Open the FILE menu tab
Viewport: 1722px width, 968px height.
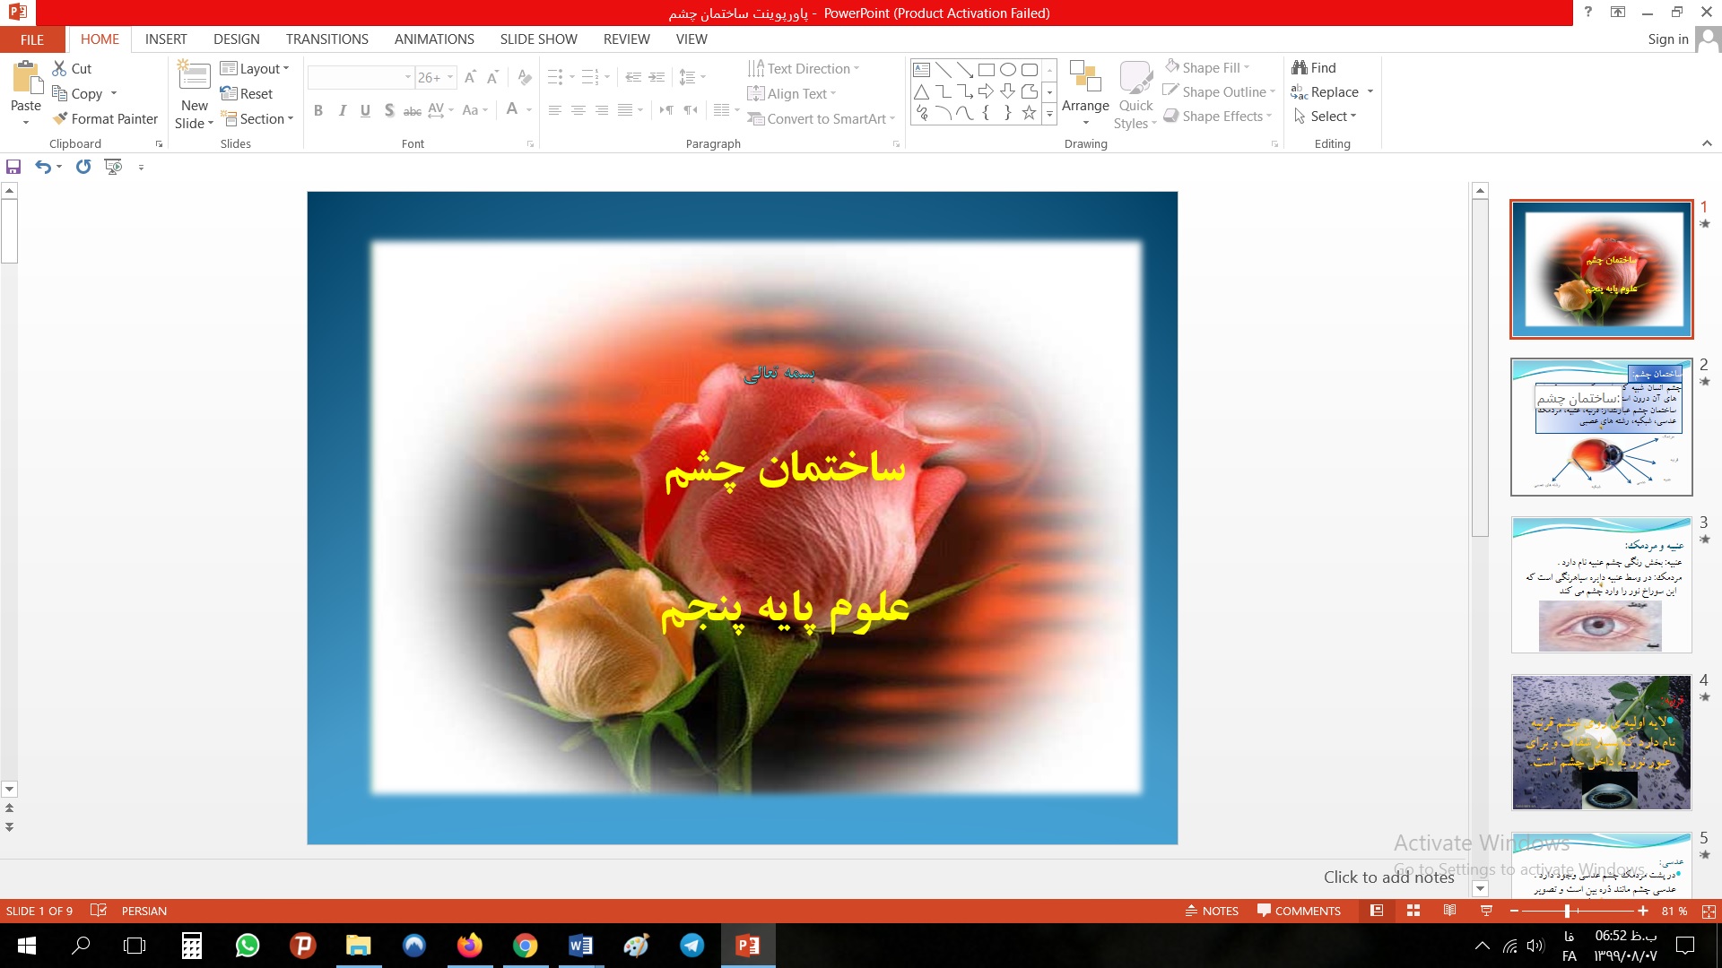32,39
